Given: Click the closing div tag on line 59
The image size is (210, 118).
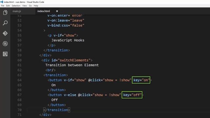Looking at the screenshot, I should coord(45,55).
